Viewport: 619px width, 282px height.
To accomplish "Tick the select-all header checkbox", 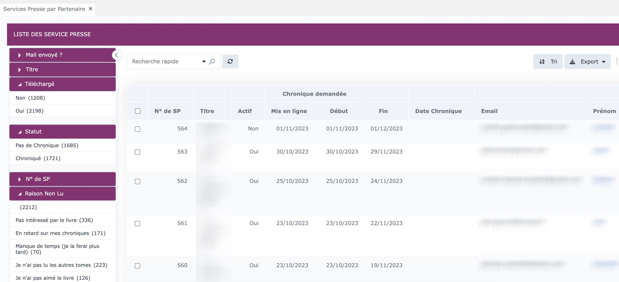I will (138, 111).
